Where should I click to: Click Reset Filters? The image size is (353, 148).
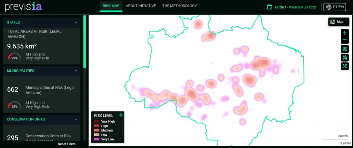(x=67, y=144)
